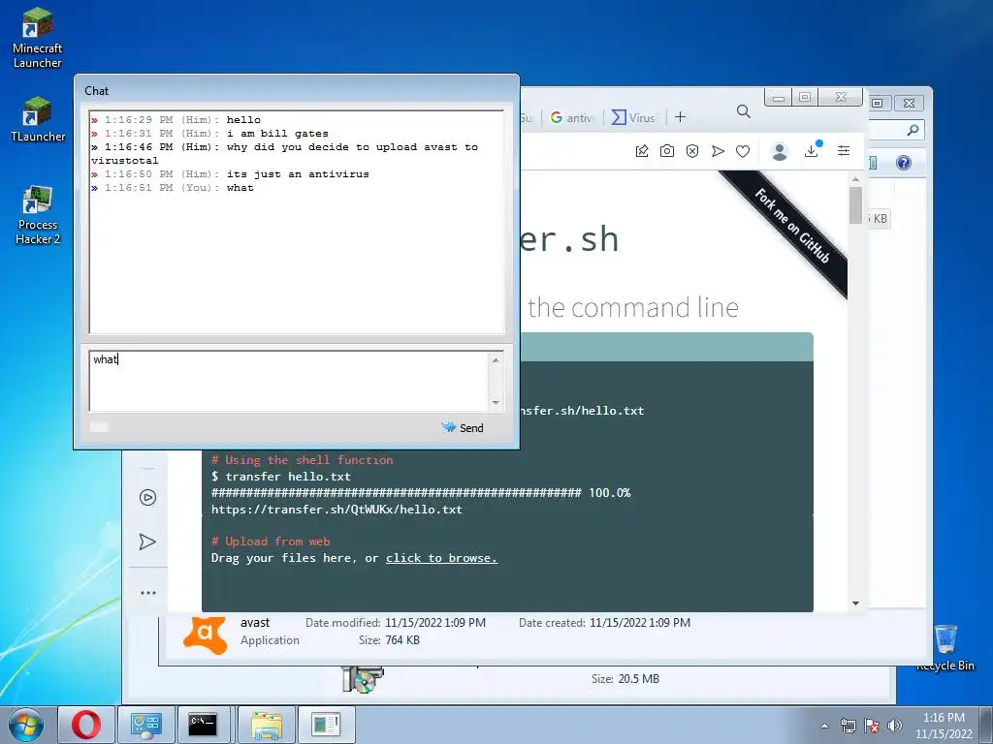Click the avast application icon in Explorer
Viewport: 993px width, 744px height.
click(x=206, y=634)
